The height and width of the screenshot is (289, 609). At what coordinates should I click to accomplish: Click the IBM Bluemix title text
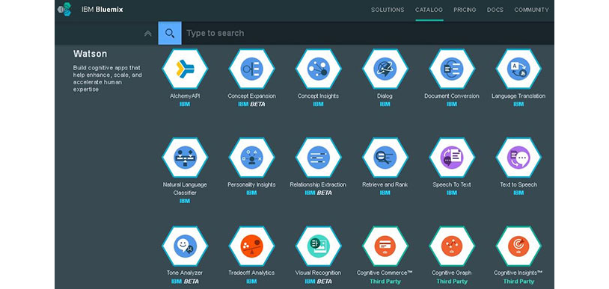(x=102, y=10)
